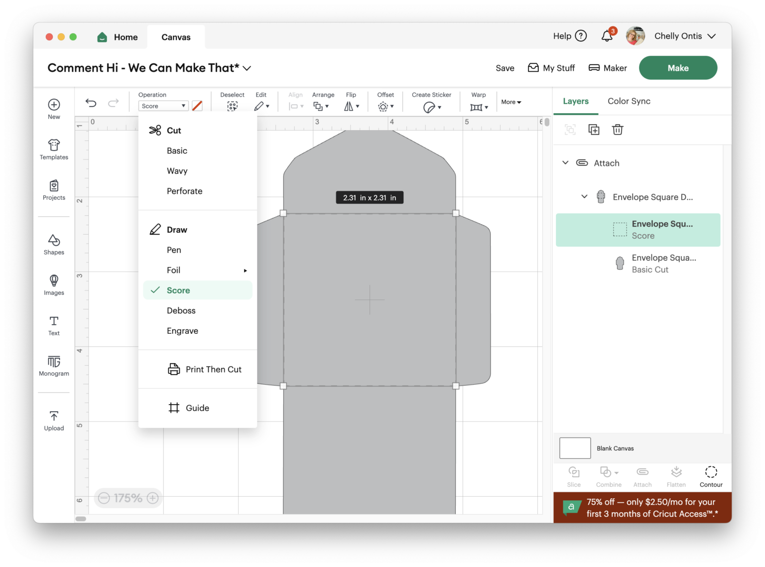Open the Operation dropdown
Screen dimensions: 765x567
[163, 106]
